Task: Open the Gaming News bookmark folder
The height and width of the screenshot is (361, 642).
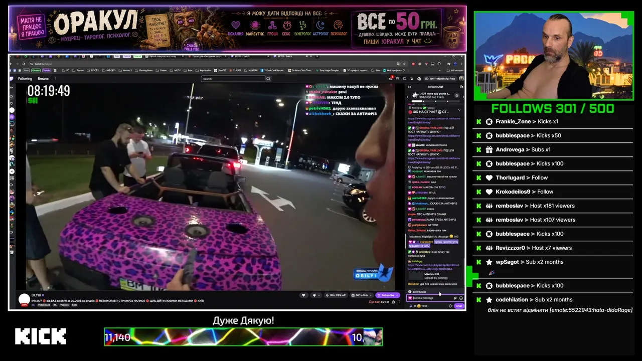Action: [144, 71]
